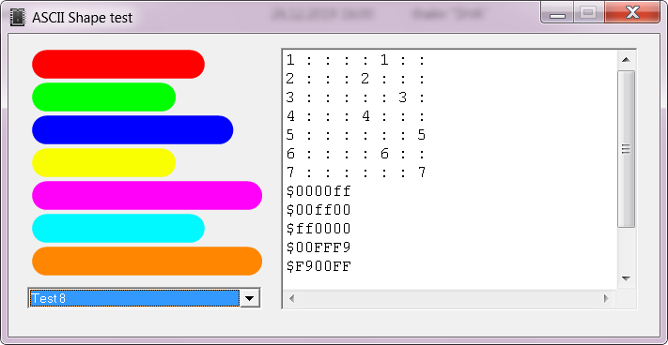Screen dimensions: 668x345
Task: Click the vertical scrollbar thumb
Action: (626, 149)
